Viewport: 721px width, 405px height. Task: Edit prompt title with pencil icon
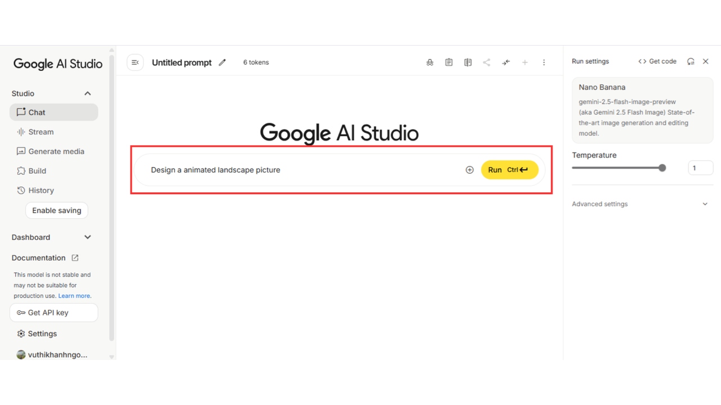[x=222, y=62]
